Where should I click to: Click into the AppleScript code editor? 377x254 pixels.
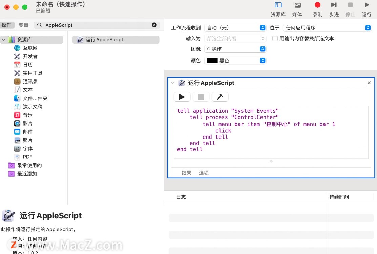(x=271, y=132)
